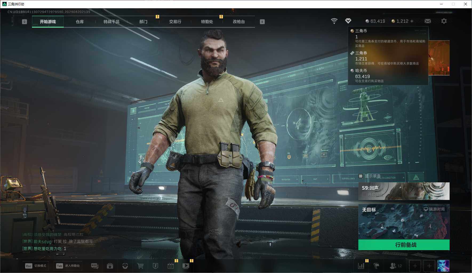Maximize the 三角洲行动 window
Viewport: 472px width, 273px height.
pos(453,4)
